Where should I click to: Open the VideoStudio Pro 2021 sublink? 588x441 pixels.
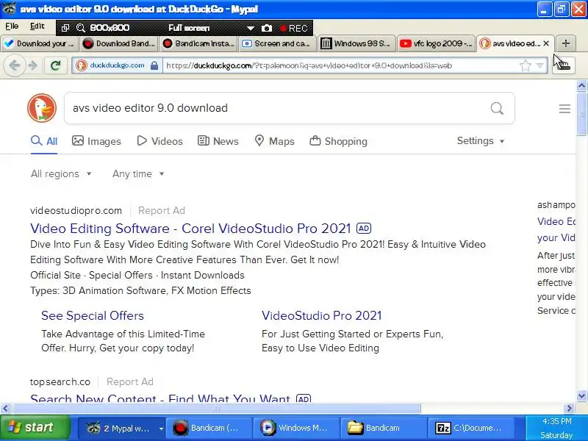coord(321,316)
